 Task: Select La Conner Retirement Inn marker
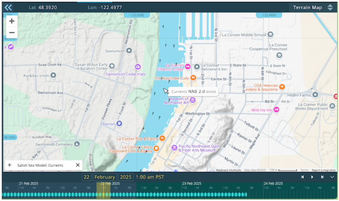tap(197, 67)
